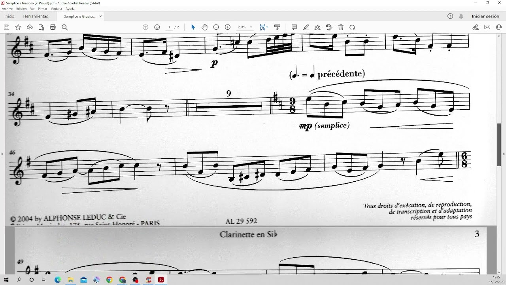Open the Firmar menu
The image size is (506, 285).
43,9
